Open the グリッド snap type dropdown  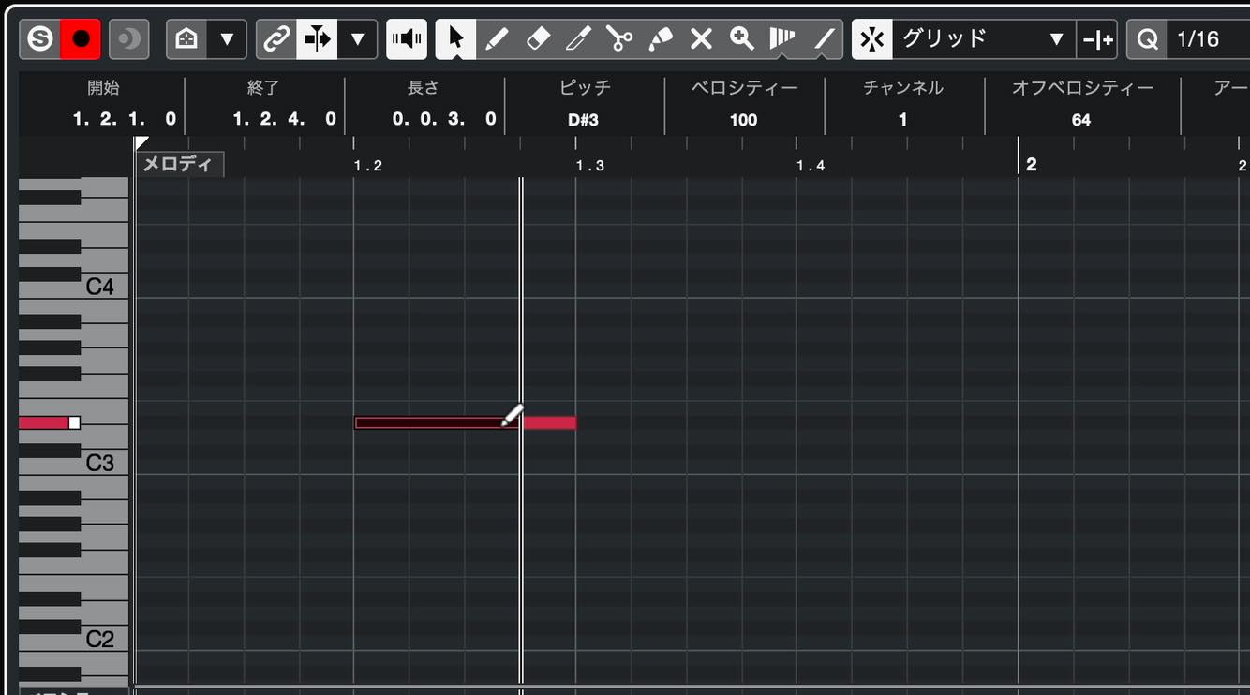983,39
